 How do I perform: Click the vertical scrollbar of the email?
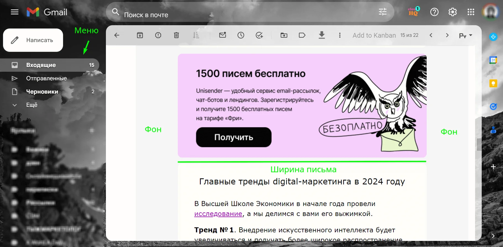(479, 144)
